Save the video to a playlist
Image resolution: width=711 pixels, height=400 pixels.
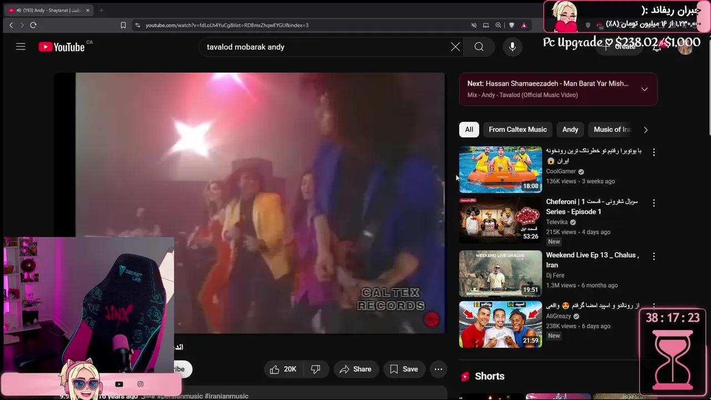tap(404, 369)
